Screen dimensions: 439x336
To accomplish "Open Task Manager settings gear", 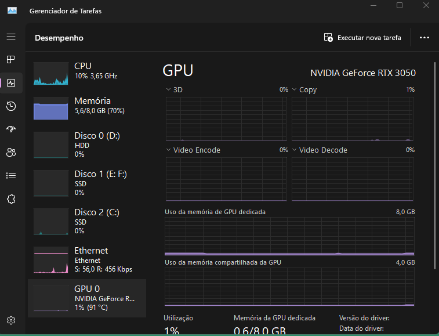I will tap(11, 320).
